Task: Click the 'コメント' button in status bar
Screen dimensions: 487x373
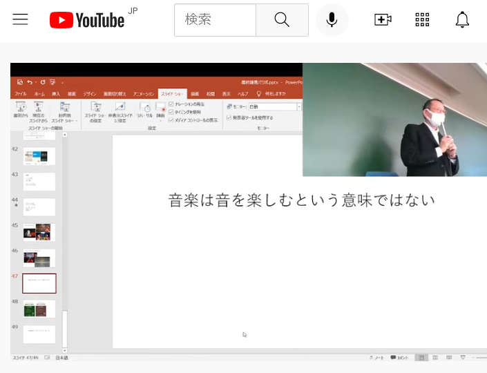Action: pos(399,358)
